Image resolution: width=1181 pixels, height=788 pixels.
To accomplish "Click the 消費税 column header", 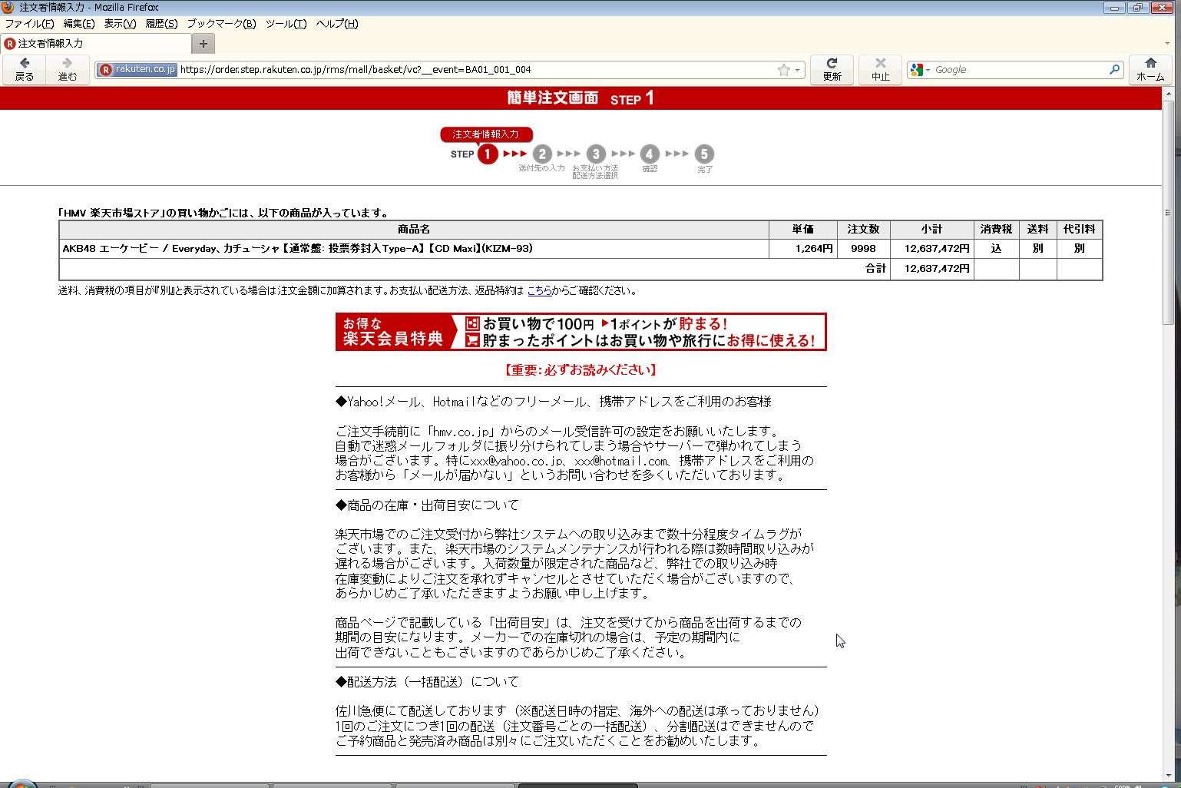I will click(x=996, y=230).
